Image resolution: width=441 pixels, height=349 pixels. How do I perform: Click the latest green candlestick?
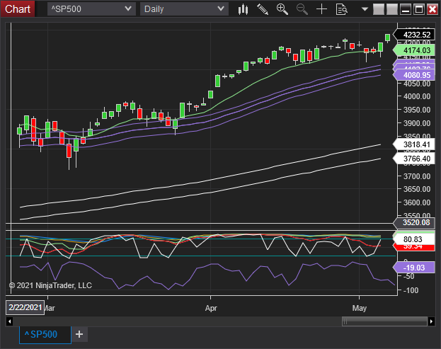388,38
